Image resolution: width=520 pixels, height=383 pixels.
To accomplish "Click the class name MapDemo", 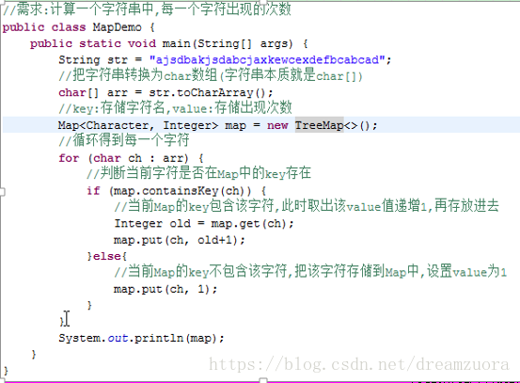I will coord(117,27).
